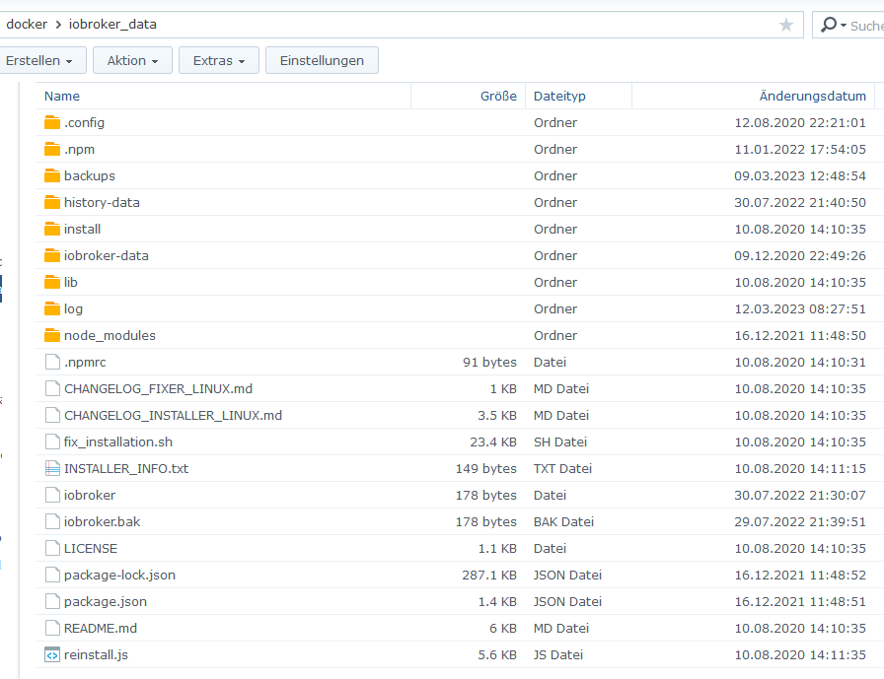Click the package.json file icon

pos(52,601)
